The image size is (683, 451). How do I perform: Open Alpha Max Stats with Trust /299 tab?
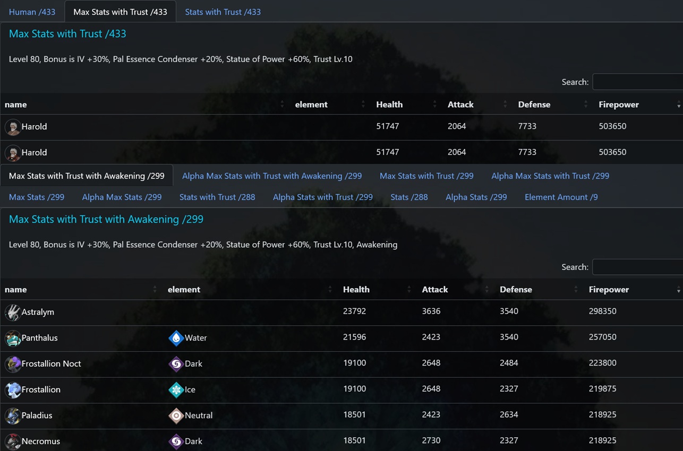pyautogui.click(x=550, y=176)
